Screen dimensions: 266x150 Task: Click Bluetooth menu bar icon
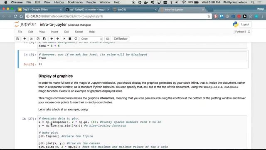coord(171,2)
